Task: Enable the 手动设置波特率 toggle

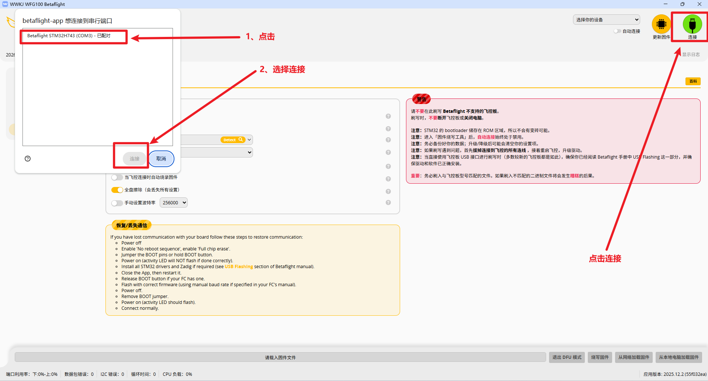Action: [x=117, y=203]
